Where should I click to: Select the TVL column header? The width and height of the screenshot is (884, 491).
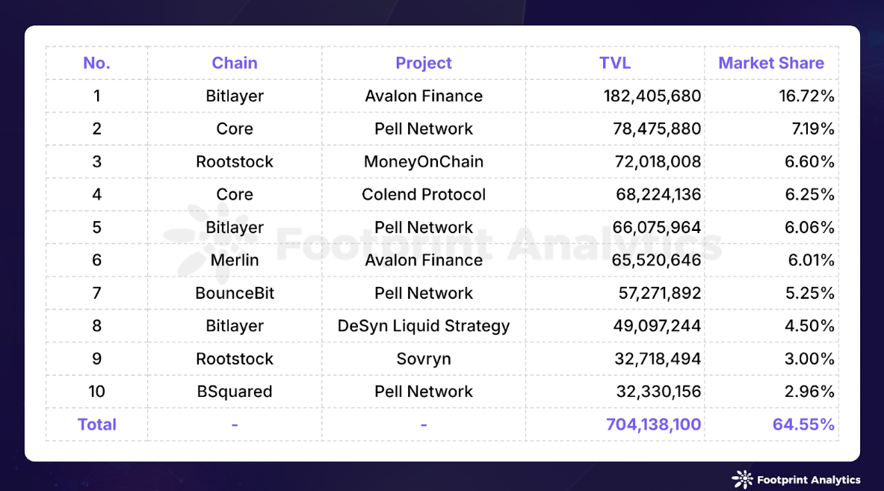[614, 63]
